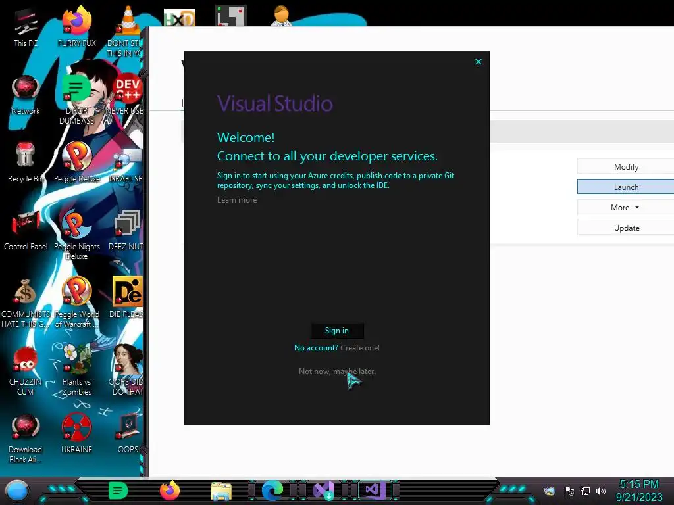Open Visual Studio Installer taskbar icon
This screenshot has width=674, height=505.
324,491
